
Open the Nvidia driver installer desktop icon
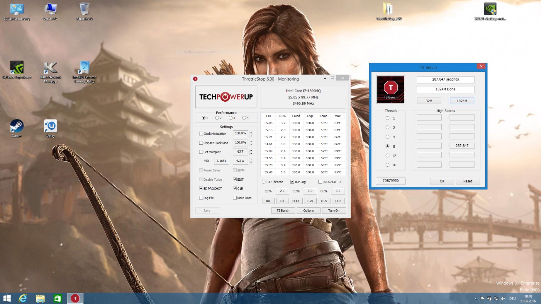coord(490,11)
